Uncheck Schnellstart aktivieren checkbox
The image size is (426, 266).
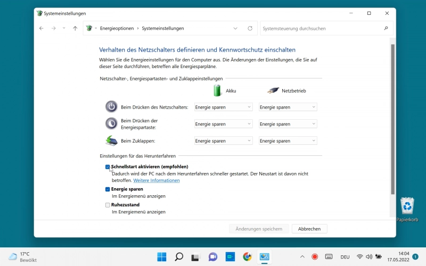[108, 167]
